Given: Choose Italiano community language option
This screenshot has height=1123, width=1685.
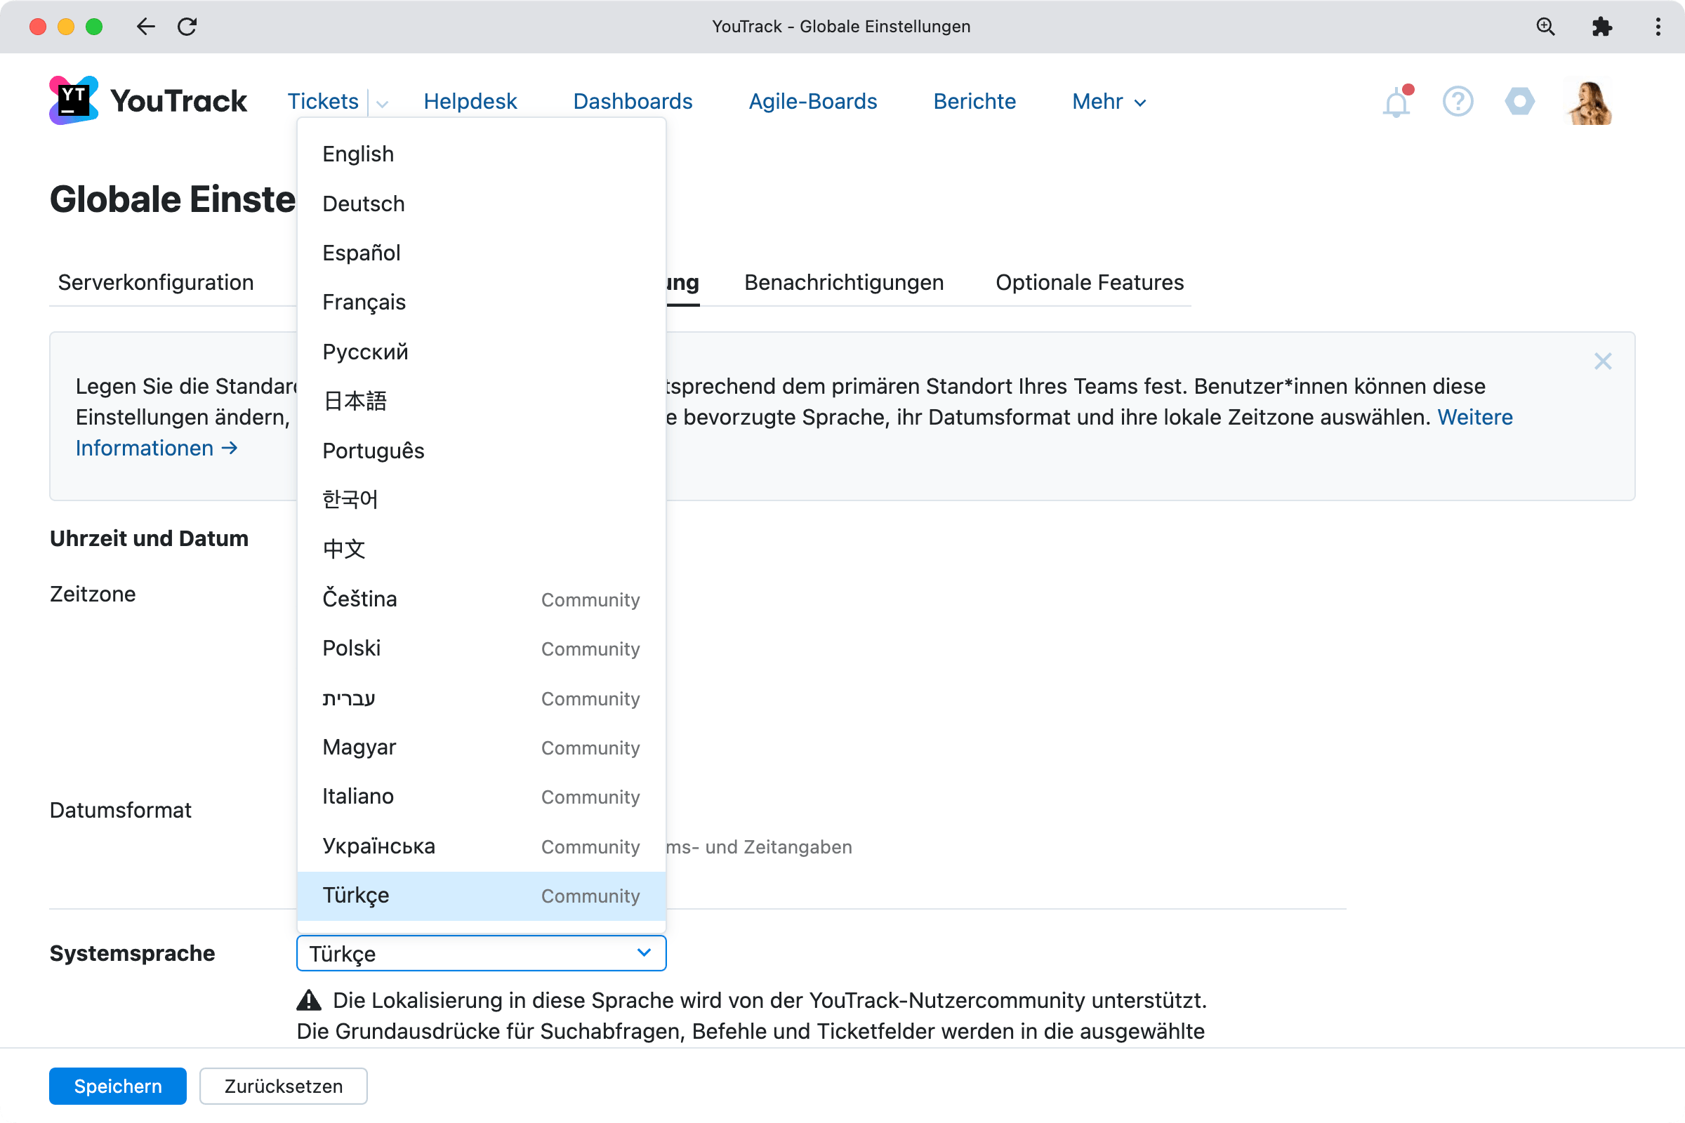Looking at the screenshot, I should tap(358, 797).
